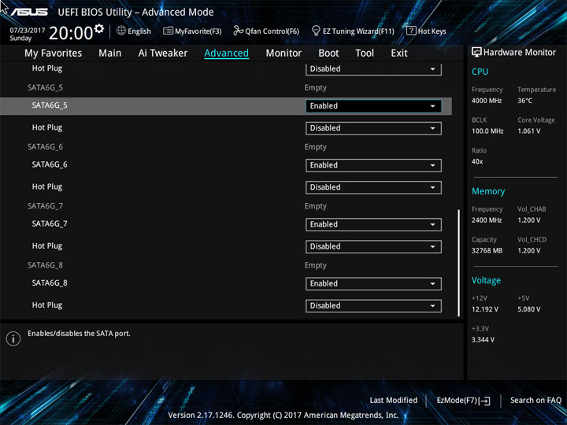Viewport: 567px width, 425px height.
Task: Go to the Monitor tab
Action: [283, 54]
